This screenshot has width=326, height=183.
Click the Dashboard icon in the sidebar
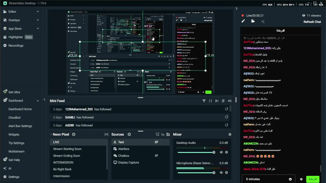(x=5, y=100)
